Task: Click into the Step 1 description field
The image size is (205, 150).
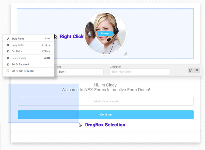Action: 140,72
